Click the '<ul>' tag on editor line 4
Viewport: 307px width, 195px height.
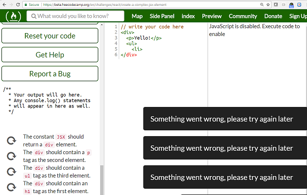coord(131,43)
